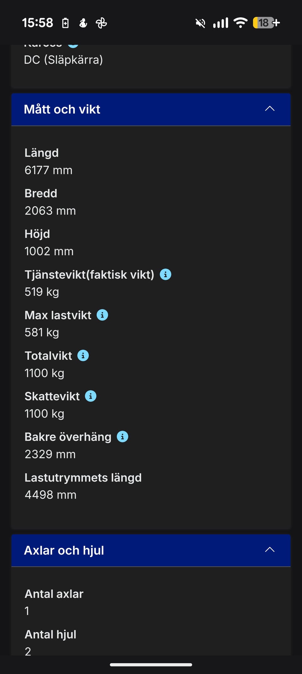The height and width of the screenshot is (674, 302).
Task: Tap info icon next to Tjänstevikt(faktisk vikt)
Action: (x=165, y=274)
